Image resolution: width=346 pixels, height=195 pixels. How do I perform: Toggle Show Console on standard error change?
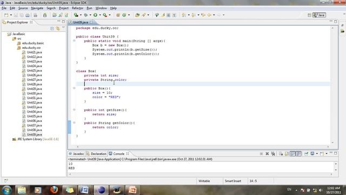pyautogui.click(x=298, y=154)
